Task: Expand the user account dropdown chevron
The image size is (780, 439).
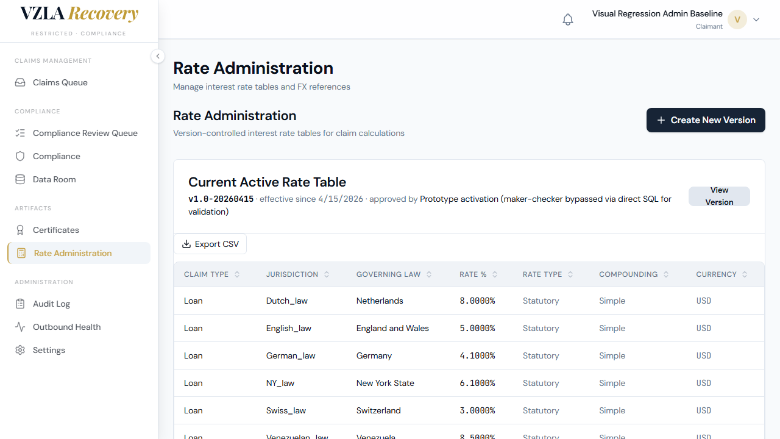Action: pyautogui.click(x=756, y=20)
